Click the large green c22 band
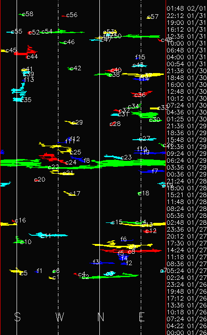 tap(83, 164)
